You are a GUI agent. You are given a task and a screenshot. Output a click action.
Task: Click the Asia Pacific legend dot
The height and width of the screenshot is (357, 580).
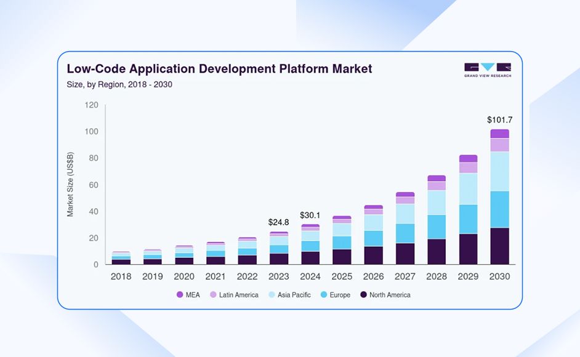[x=271, y=295]
